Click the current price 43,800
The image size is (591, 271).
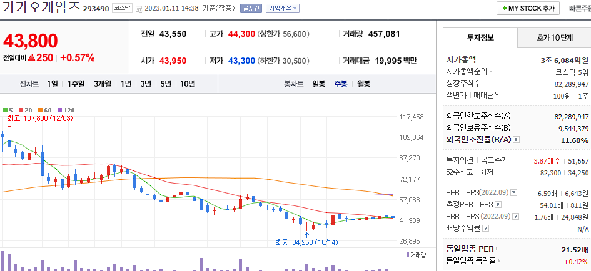(x=31, y=41)
